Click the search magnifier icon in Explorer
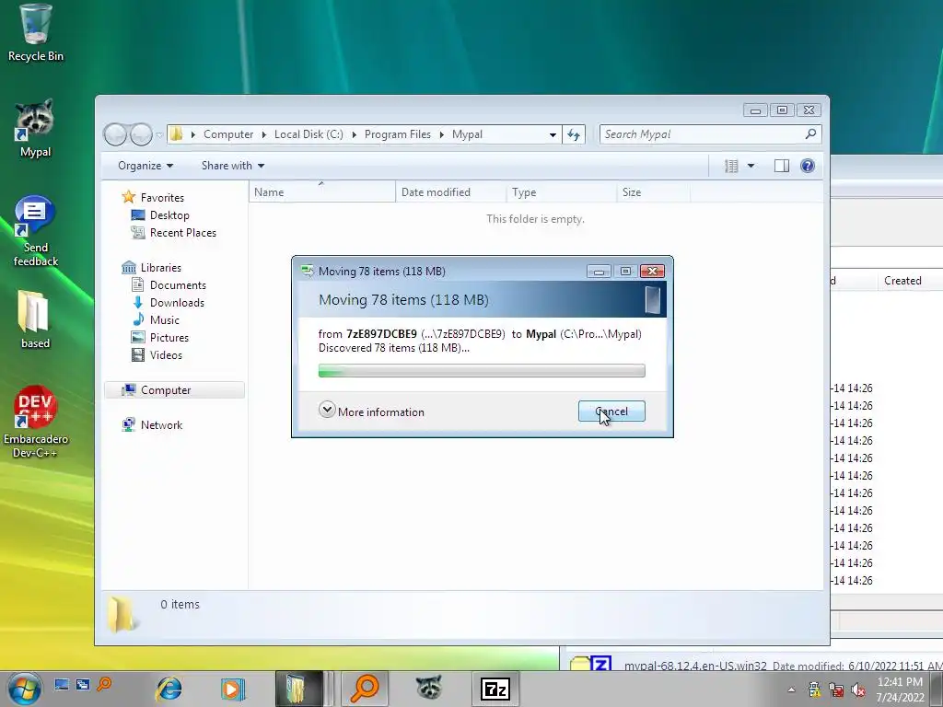 click(810, 134)
